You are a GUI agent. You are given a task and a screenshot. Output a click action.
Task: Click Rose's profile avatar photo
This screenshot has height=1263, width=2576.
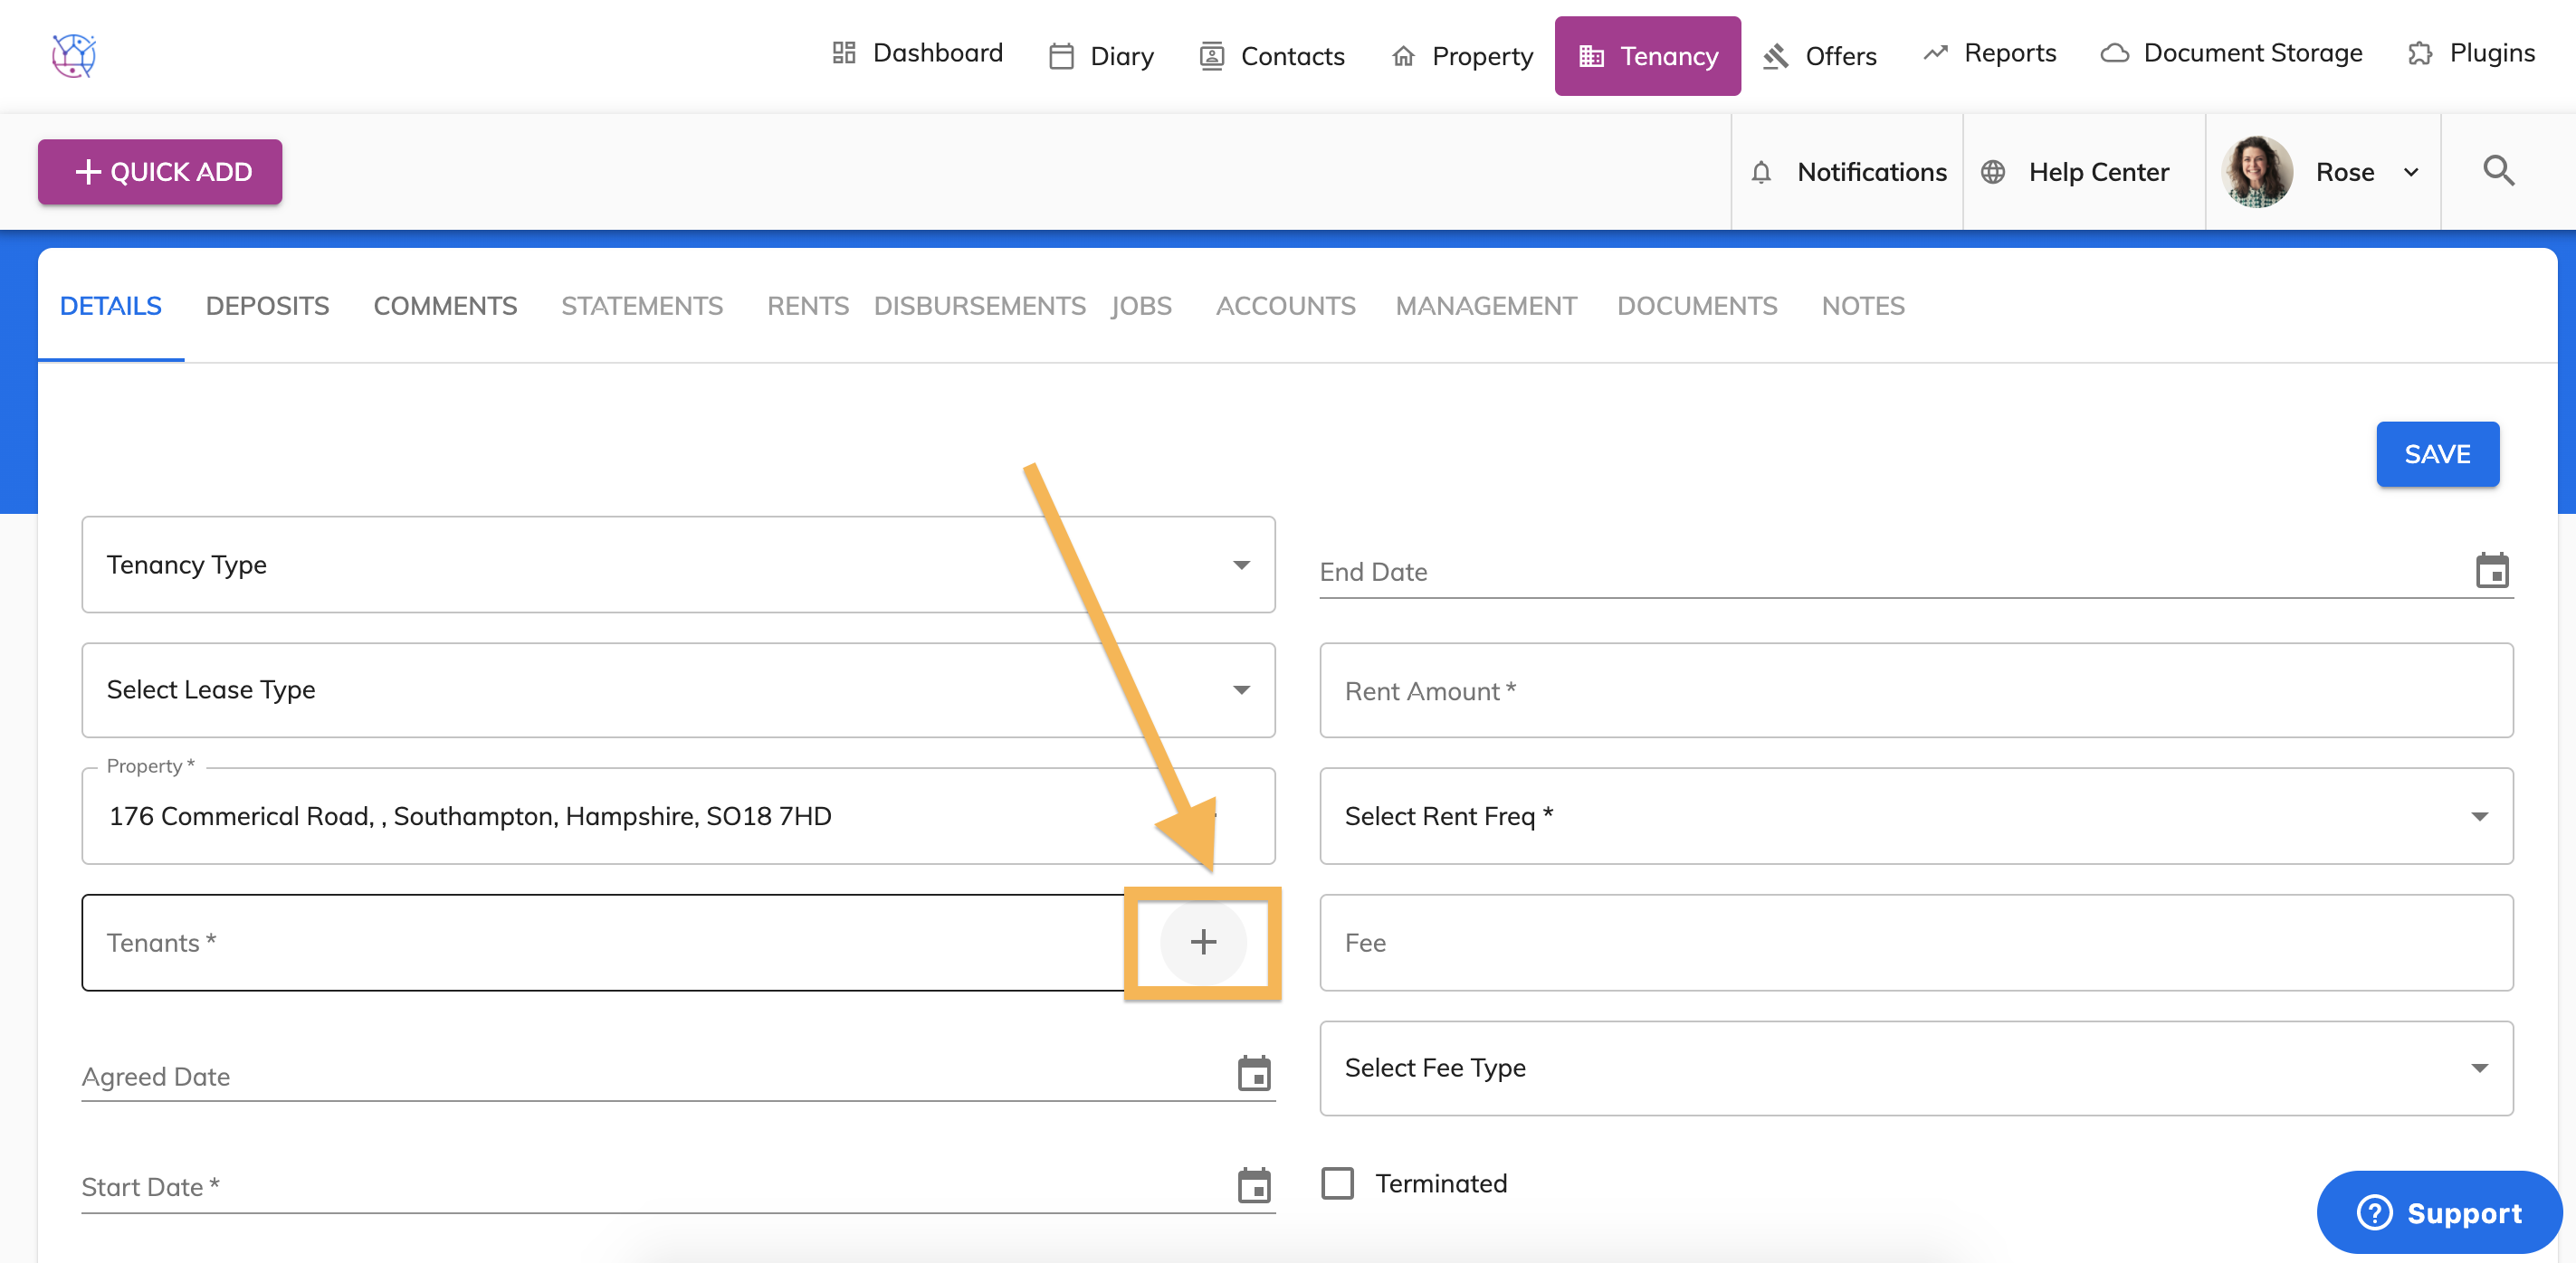point(2257,172)
